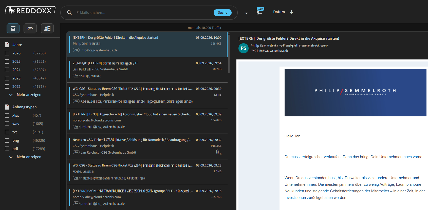Tick the 2024 year checkbox
Screen dimensions: 428x210
[7, 70]
